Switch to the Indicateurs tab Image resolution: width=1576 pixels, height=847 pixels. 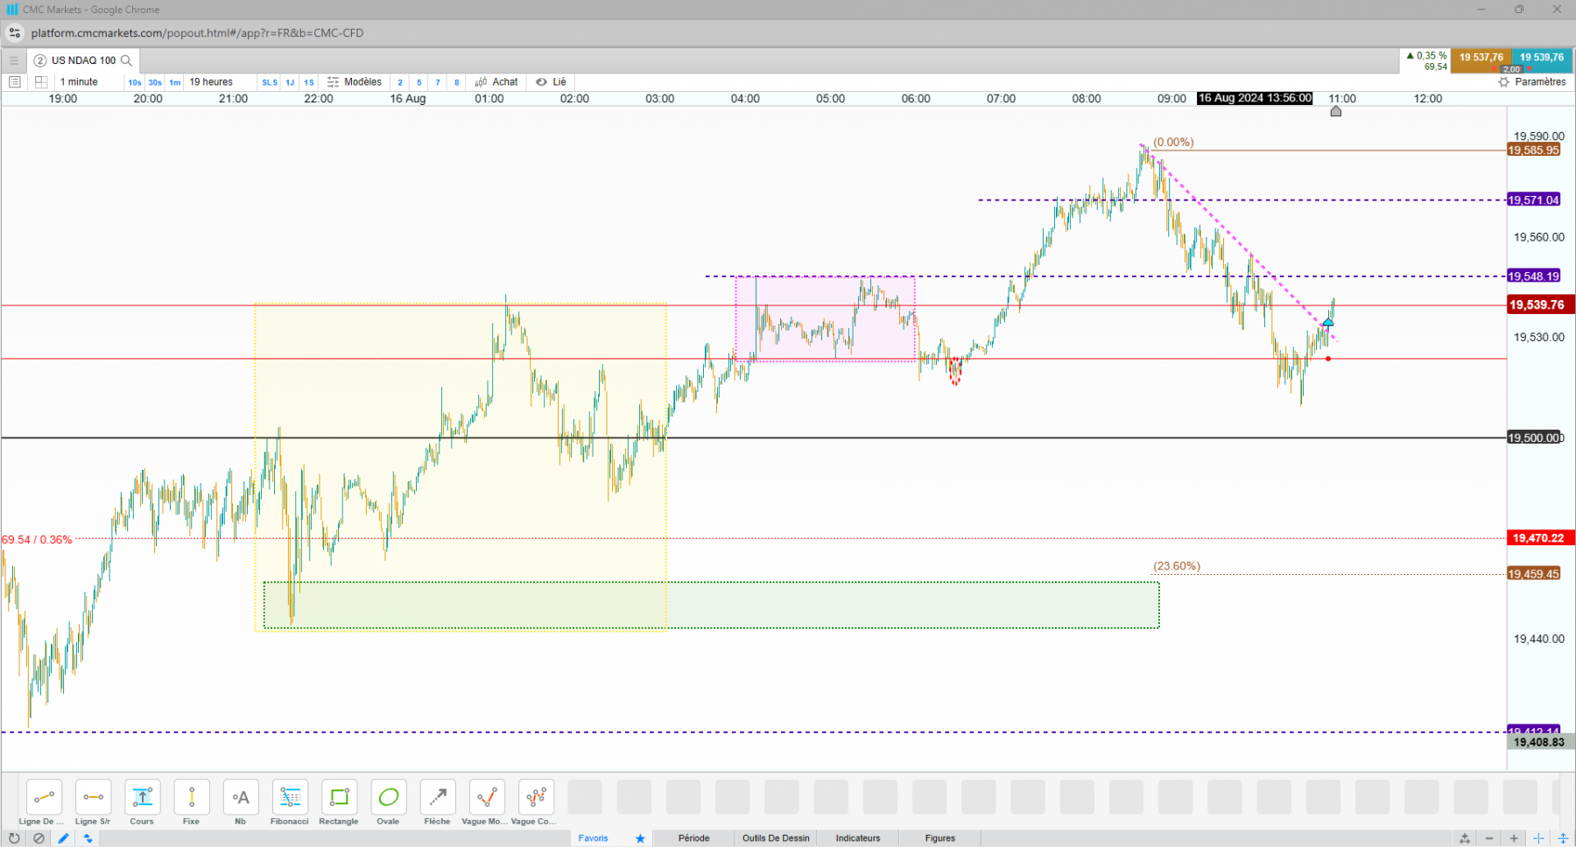858,838
